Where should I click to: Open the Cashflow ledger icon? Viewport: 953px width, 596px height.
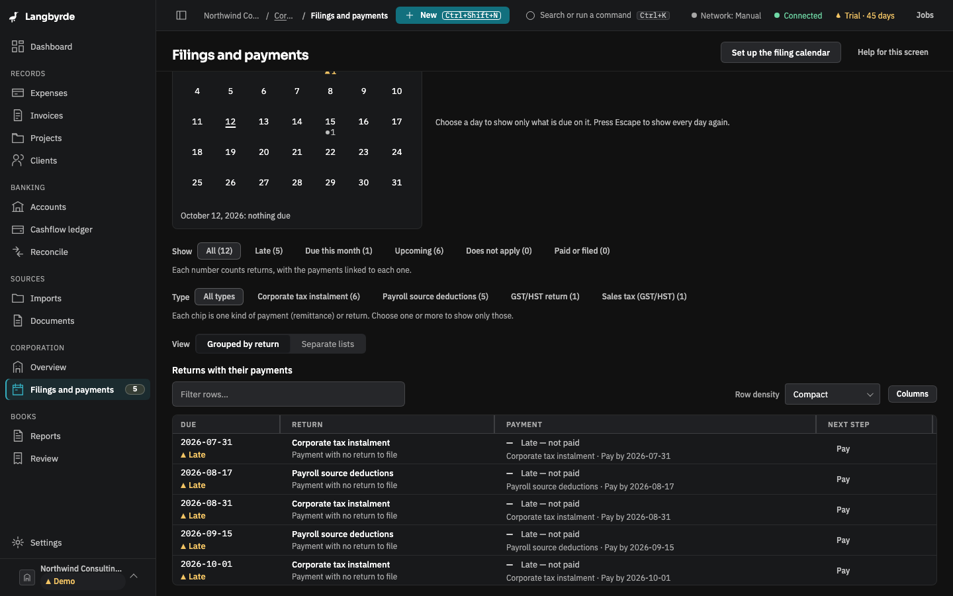click(18, 229)
